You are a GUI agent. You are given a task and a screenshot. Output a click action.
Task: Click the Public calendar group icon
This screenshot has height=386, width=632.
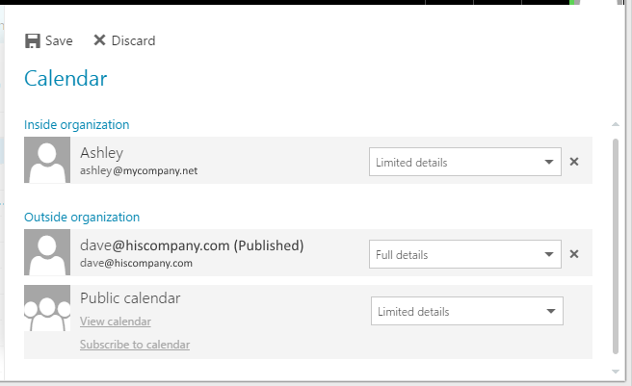point(47,308)
